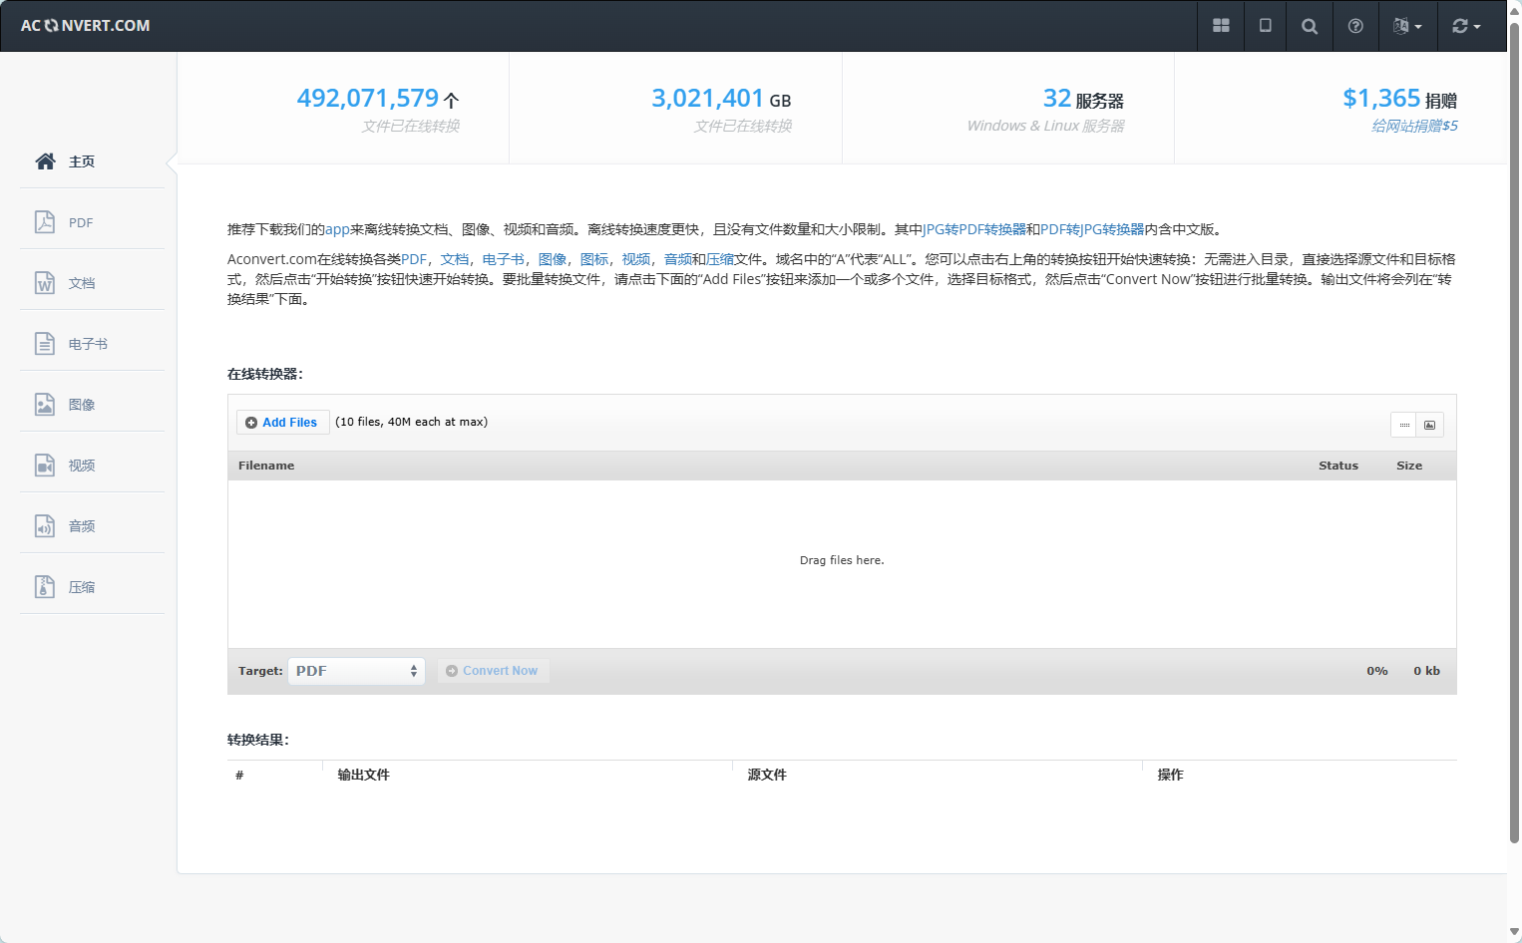Open the Target format PDF dropdown
The height and width of the screenshot is (943, 1522).
(x=356, y=671)
